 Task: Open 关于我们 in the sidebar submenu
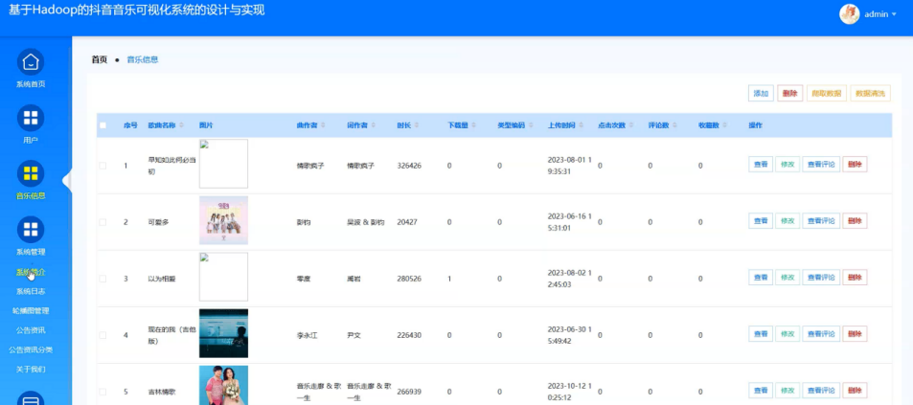31,369
